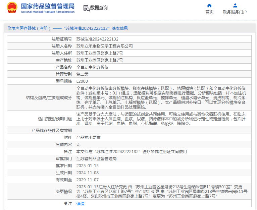This screenshot has height=210, width=257.
Task: Select model value L2000
Action: (82, 81)
